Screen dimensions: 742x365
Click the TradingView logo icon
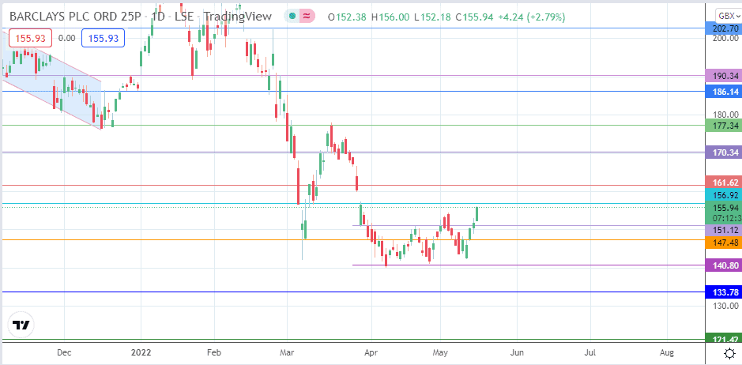tap(21, 325)
